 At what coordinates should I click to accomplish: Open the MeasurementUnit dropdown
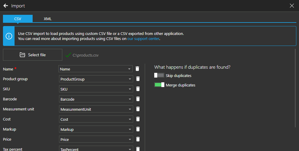(x=96, y=109)
